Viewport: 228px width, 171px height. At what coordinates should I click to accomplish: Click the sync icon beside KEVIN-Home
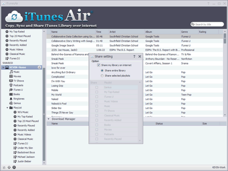(x=39, y=67)
